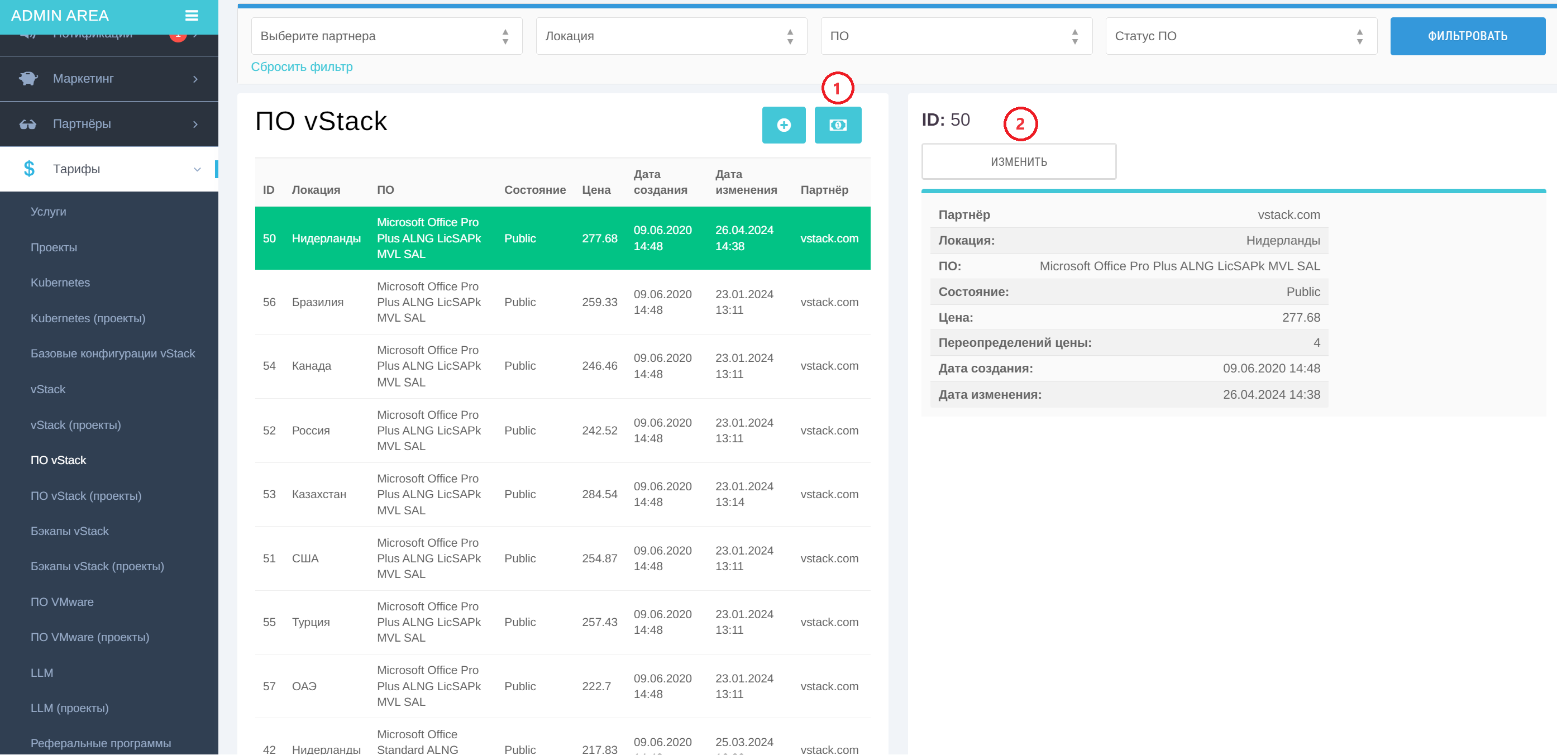This screenshot has width=1557, height=755.
Task: Click the Партнёр column header
Action: [x=824, y=190]
